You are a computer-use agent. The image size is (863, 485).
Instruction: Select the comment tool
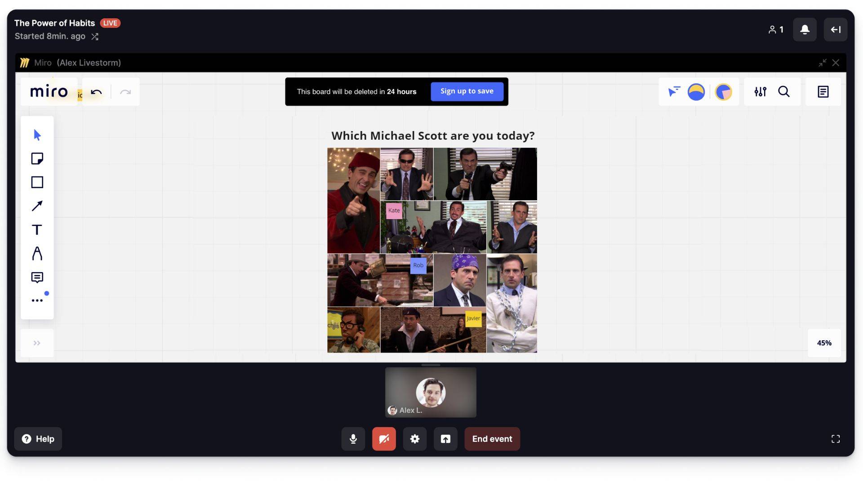click(x=37, y=278)
